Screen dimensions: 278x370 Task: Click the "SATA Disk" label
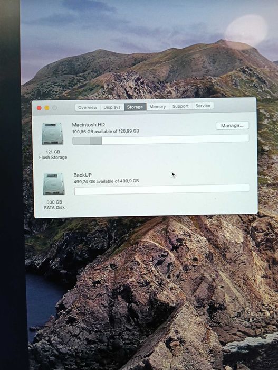[x=54, y=207]
